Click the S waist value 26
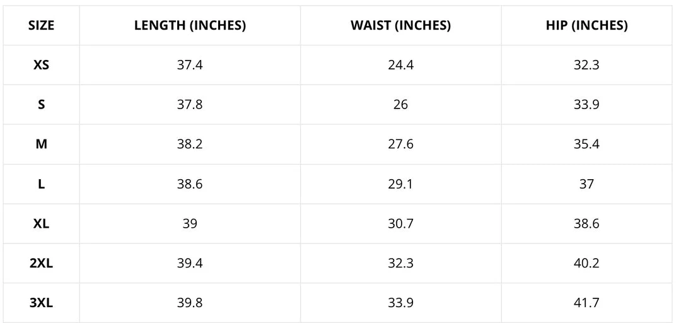 click(400, 105)
